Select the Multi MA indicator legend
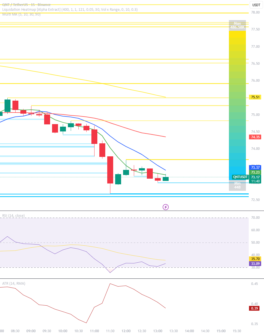Viewport: 264px width, 335px height. tap(22, 14)
